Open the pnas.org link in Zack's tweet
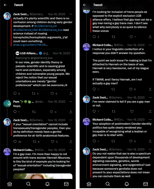 [x=30, y=45]
